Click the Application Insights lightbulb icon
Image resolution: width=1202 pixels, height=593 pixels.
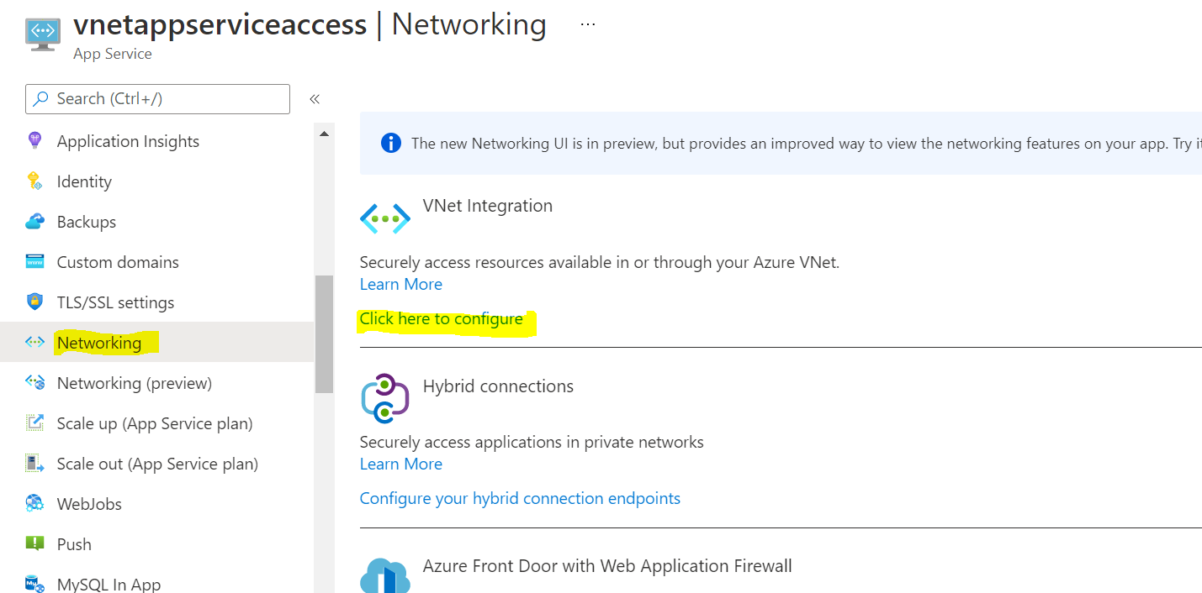[34, 141]
